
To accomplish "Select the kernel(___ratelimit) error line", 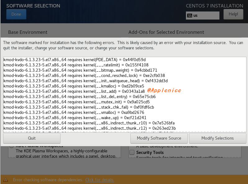I will point(76,65).
